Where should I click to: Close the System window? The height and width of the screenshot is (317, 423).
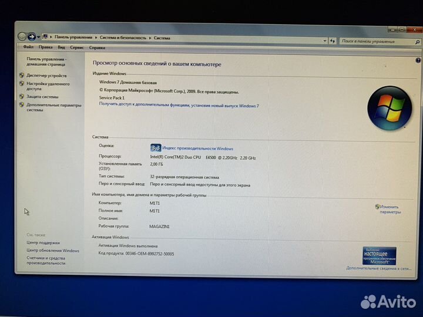point(414,30)
